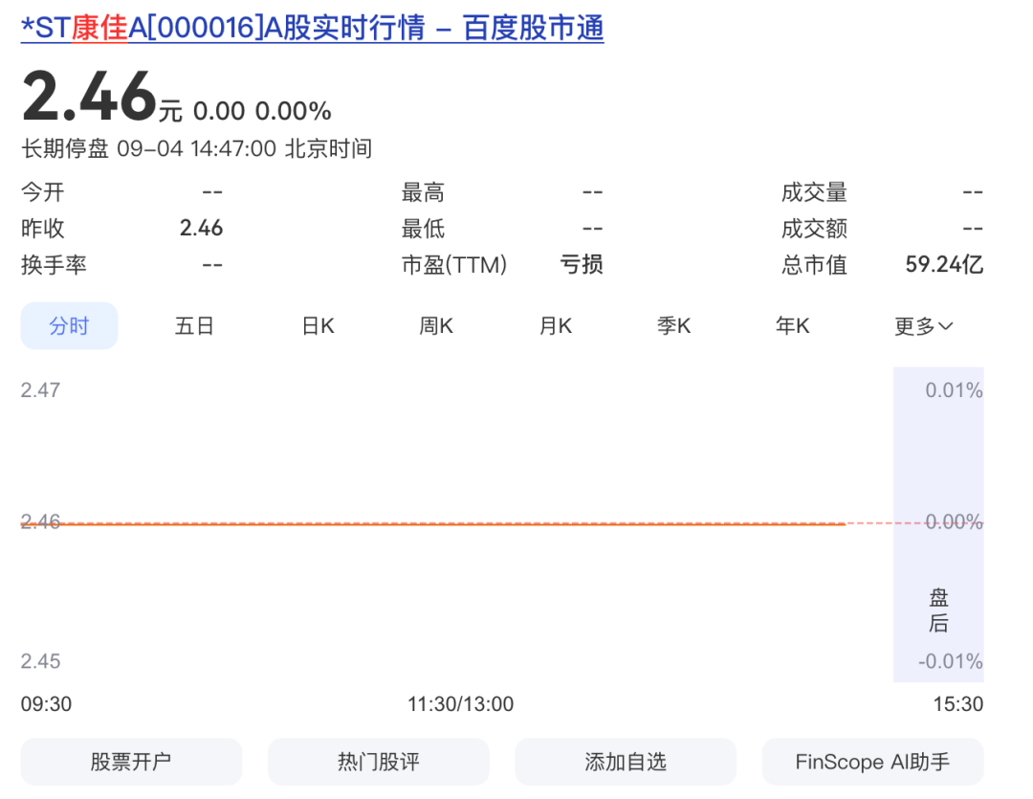The width and height of the screenshot is (1033, 799).
Task: Click the -0.01% right-axis label
Action: 951,660
